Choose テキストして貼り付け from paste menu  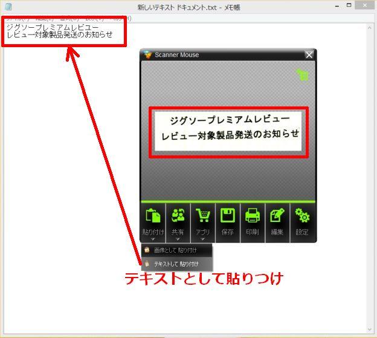click(x=176, y=264)
